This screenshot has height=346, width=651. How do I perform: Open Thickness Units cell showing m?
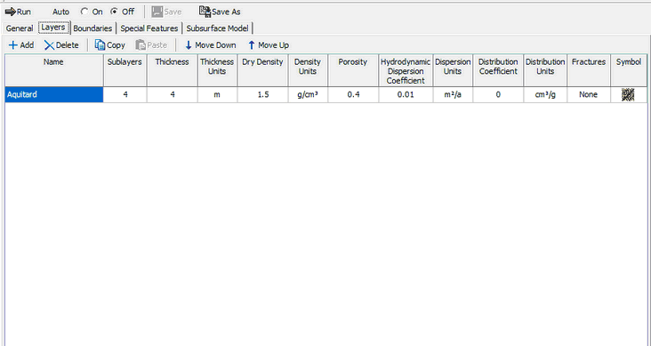[217, 94]
